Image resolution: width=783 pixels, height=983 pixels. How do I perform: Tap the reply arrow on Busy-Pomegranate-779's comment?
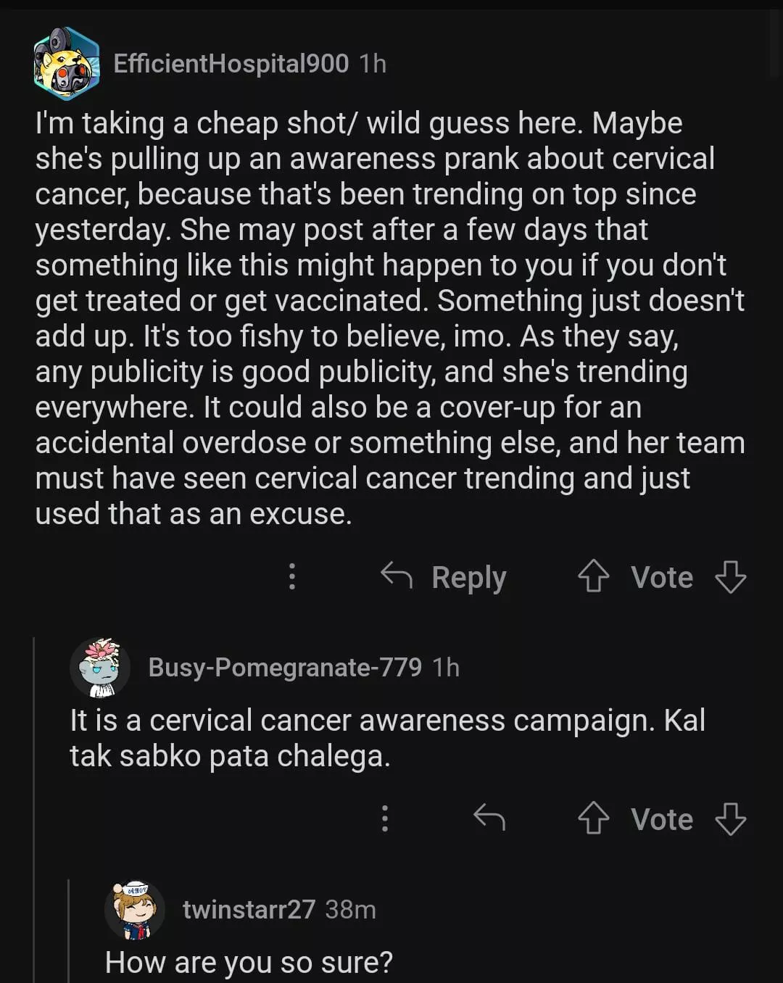(x=489, y=818)
